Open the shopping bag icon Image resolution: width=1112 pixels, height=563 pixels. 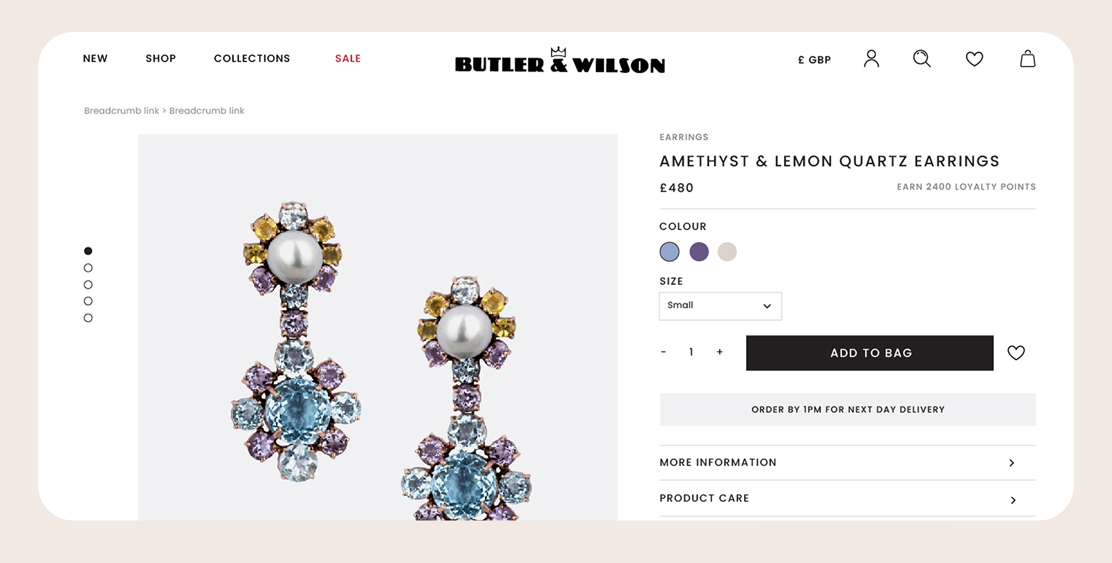pos(1027,58)
